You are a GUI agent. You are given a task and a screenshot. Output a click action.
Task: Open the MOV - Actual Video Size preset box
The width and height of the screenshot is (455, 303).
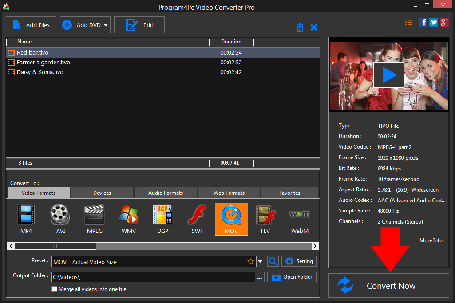click(x=154, y=262)
